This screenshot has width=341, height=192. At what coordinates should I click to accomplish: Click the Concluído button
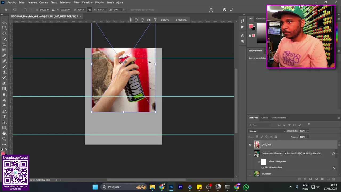pyautogui.click(x=181, y=20)
